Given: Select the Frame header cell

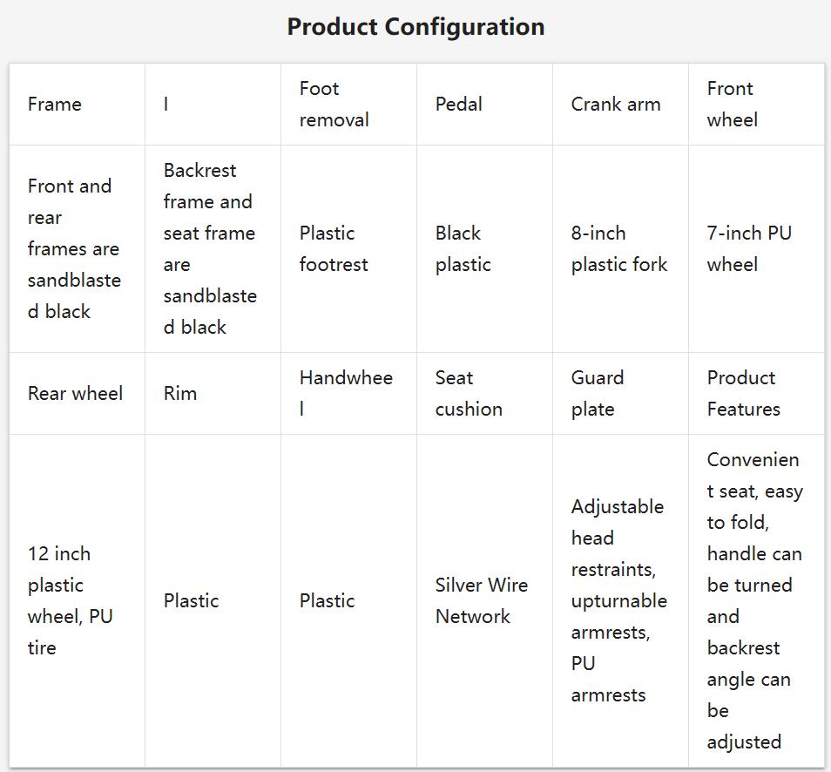Looking at the screenshot, I should pyautogui.click(x=77, y=104).
